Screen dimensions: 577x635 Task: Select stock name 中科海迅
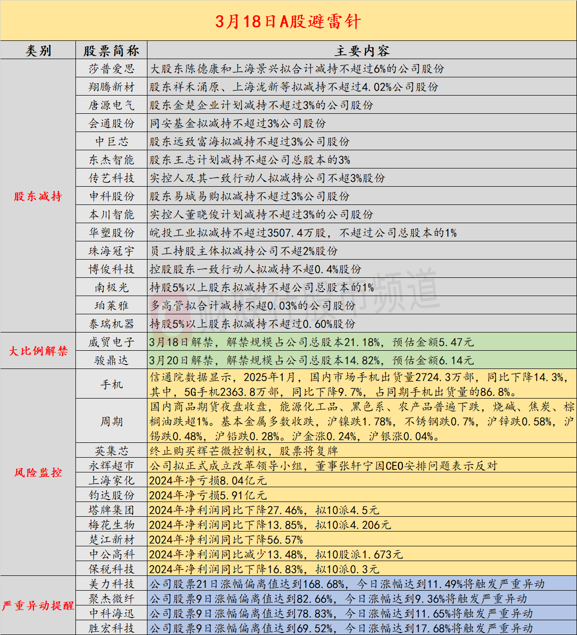(x=111, y=613)
